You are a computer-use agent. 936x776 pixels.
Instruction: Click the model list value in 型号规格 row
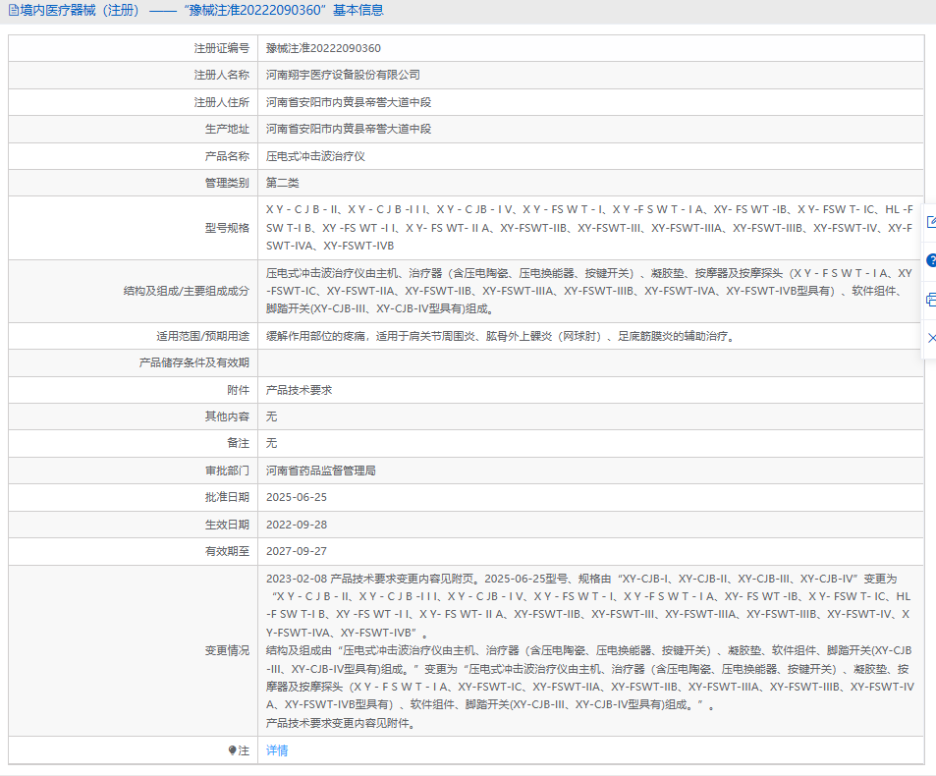[589, 228]
